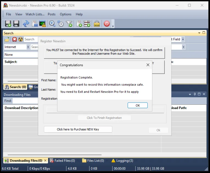Open Downloading Files panel menu arrow
The image size is (210, 173).
pyautogui.click(x=190, y=94)
